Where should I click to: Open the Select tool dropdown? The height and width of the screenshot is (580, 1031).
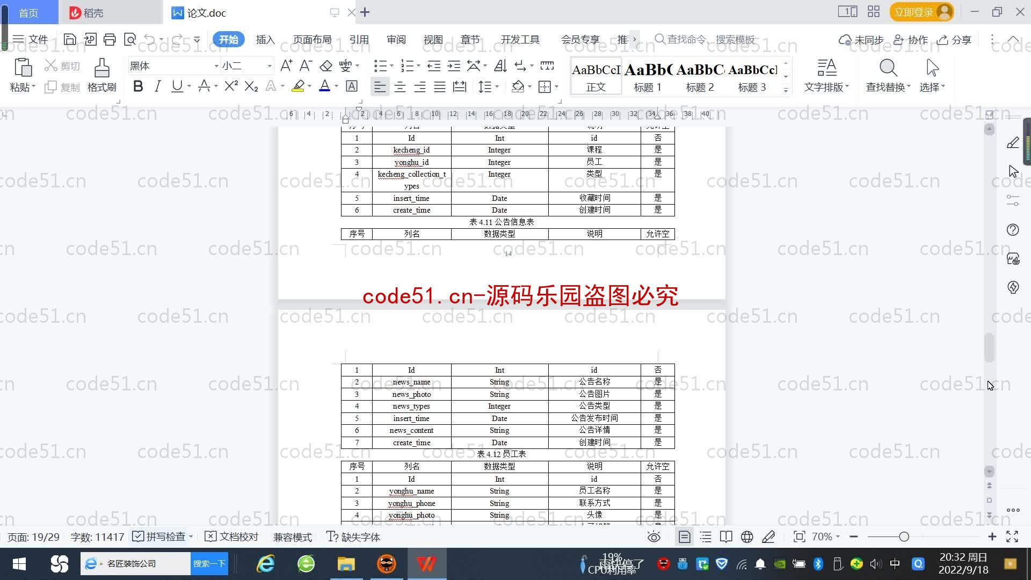[932, 75]
